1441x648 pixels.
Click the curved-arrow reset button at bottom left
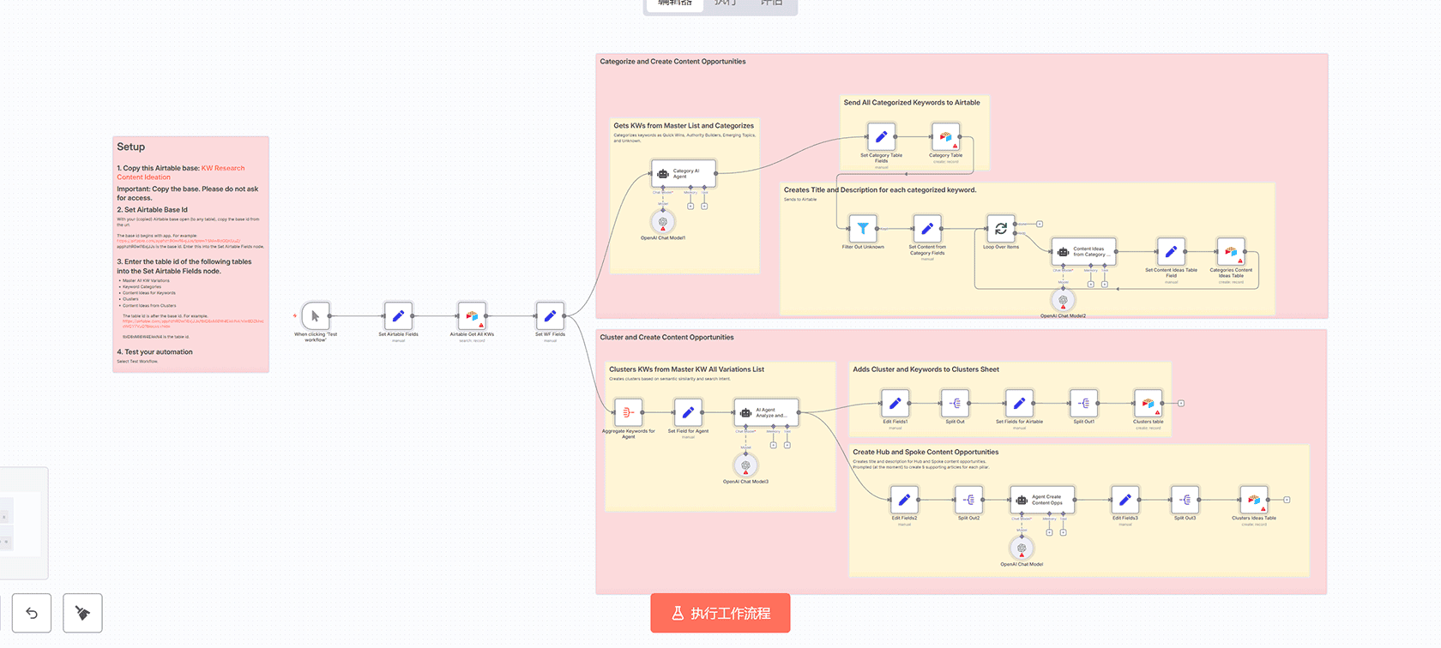32,613
